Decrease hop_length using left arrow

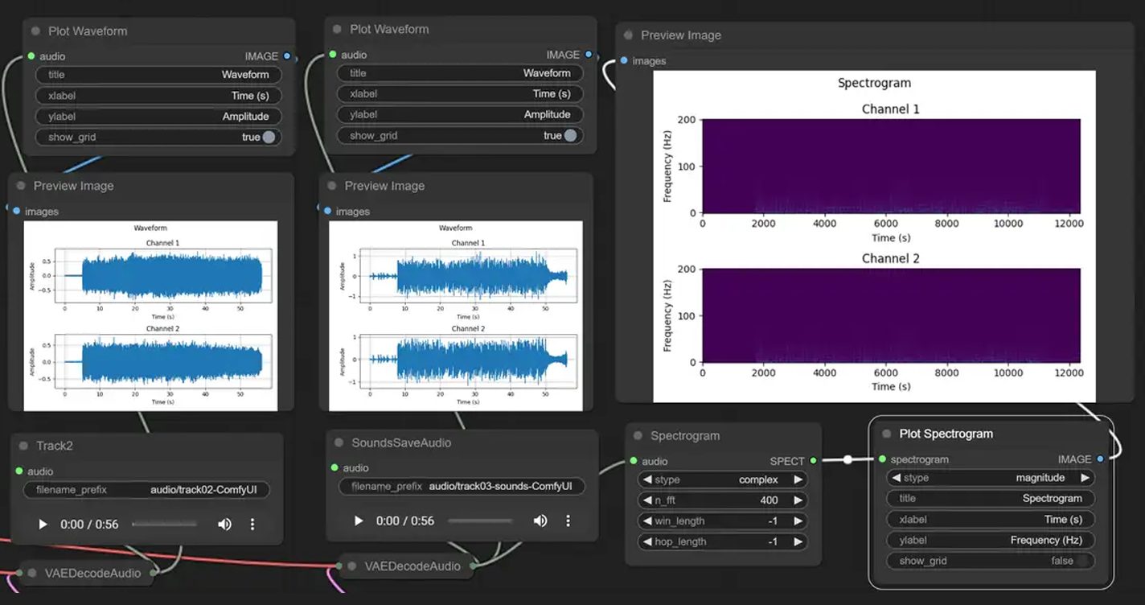646,542
